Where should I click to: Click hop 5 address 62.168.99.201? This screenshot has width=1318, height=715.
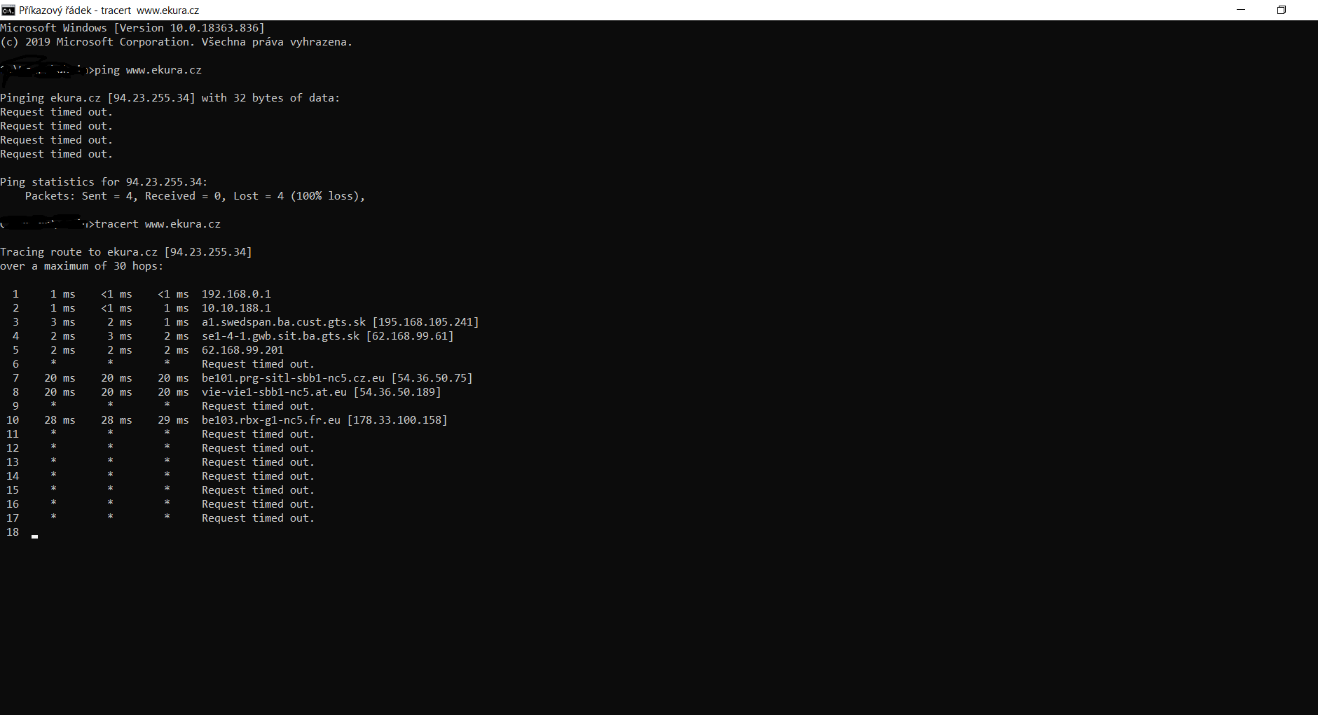point(242,350)
